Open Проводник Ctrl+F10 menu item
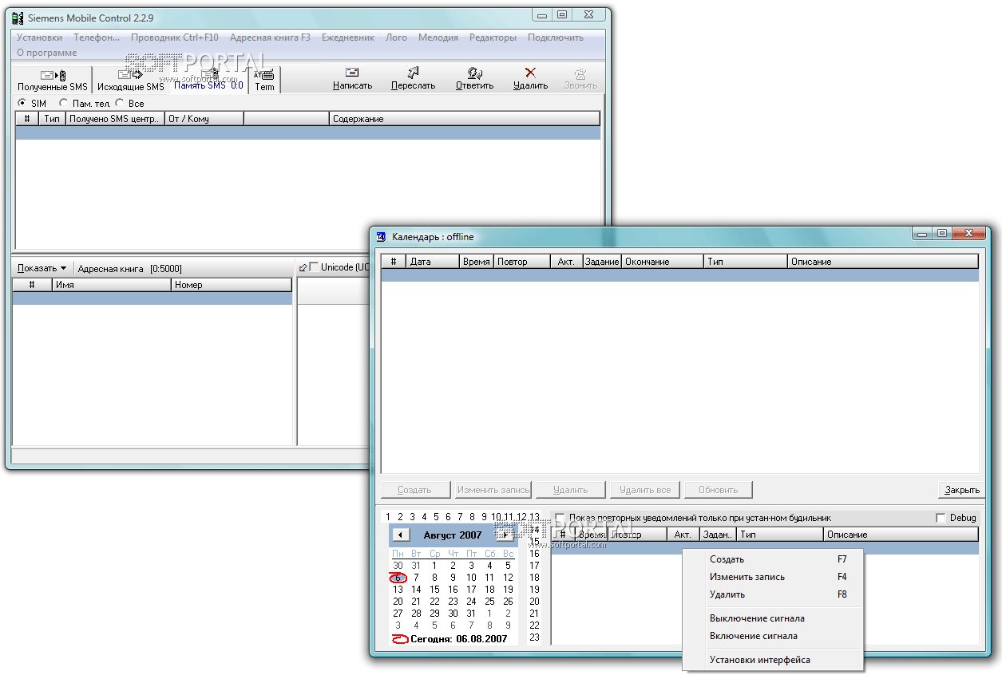The height and width of the screenshot is (675, 1002). (175, 37)
